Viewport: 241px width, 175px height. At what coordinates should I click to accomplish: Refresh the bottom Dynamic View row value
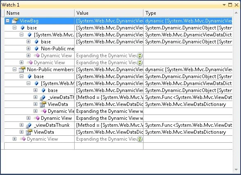pos(140,139)
